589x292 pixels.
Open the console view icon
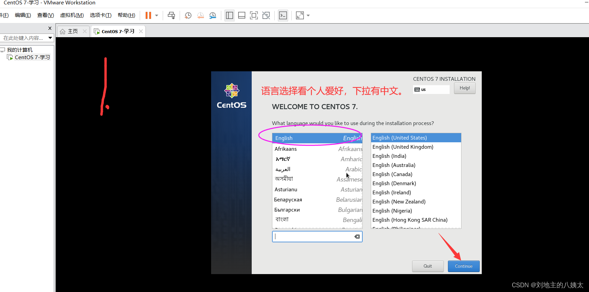pyautogui.click(x=283, y=15)
